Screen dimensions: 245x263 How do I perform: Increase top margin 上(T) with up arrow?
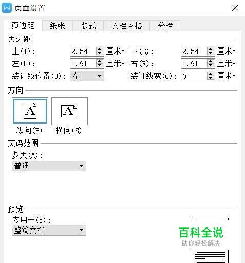(x=100, y=49)
